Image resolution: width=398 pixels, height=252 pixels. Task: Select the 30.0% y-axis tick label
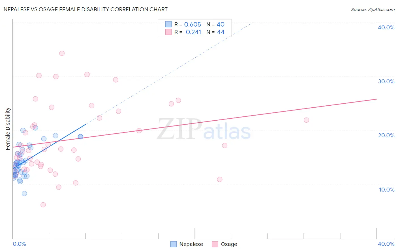[386, 81]
